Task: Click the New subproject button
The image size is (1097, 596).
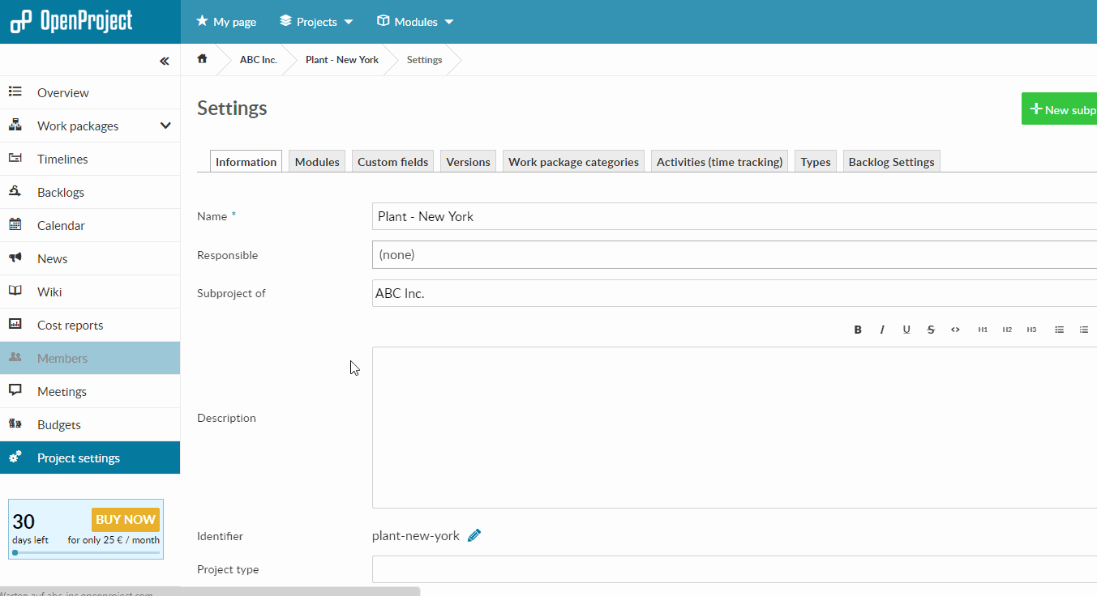Action: 1061,109
